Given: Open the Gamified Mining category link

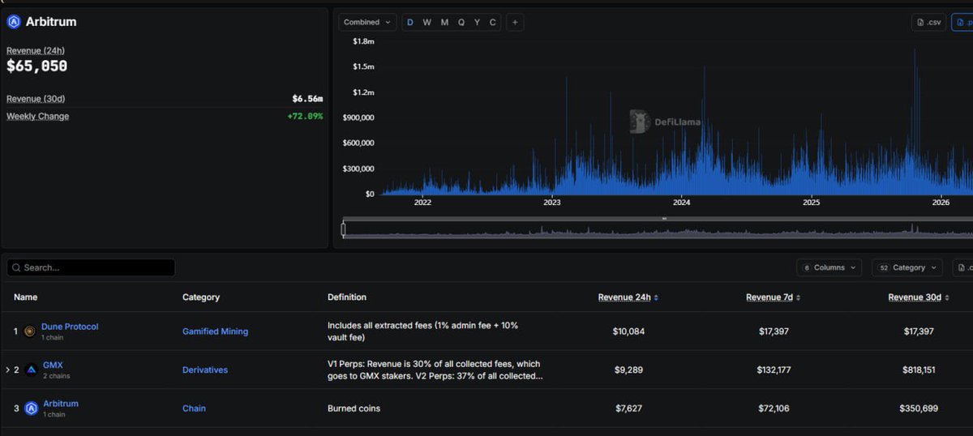Looking at the screenshot, I should [x=215, y=331].
